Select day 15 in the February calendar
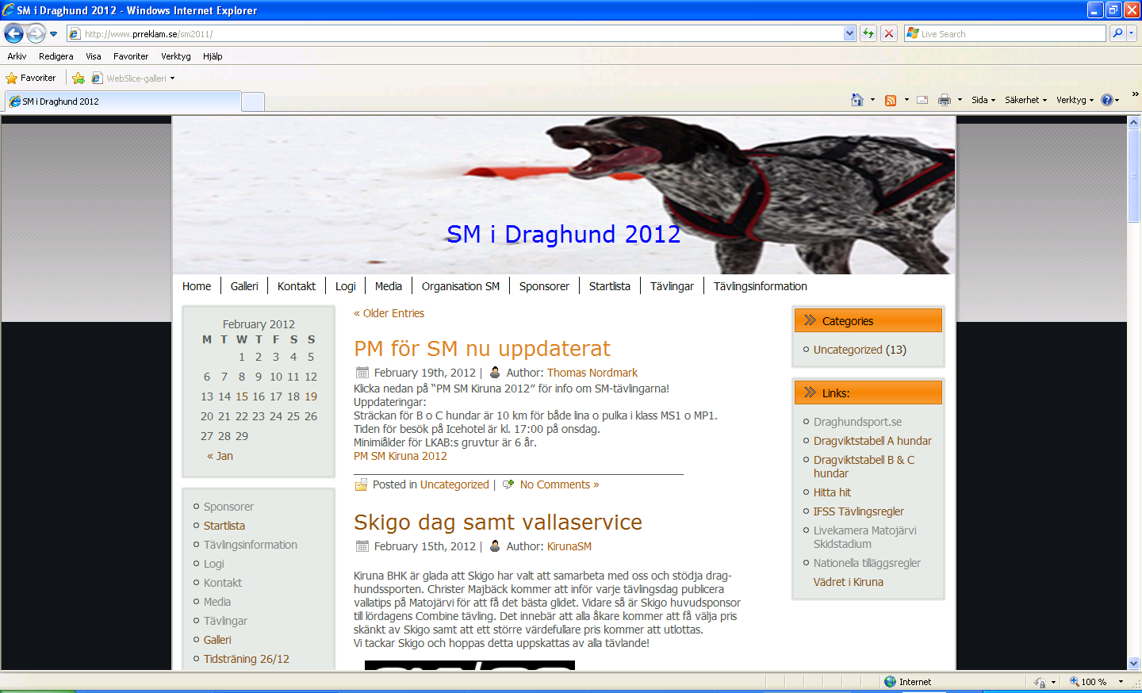This screenshot has width=1142, height=693. pos(242,396)
